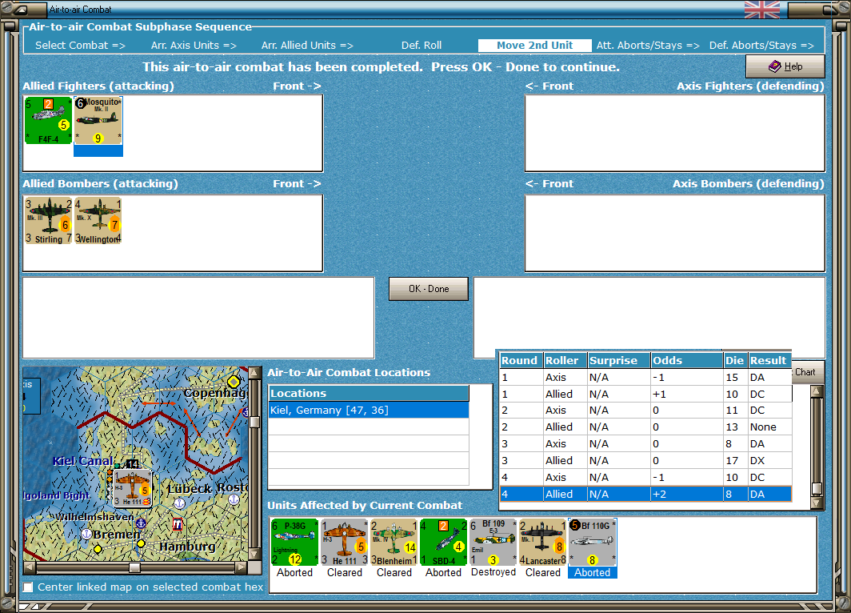Click Hamburg on the map

(x=187, y=547)
